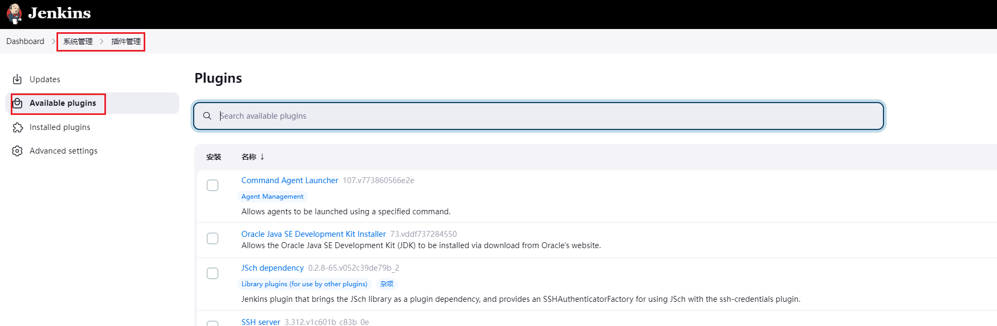Open the Updates section
Viewport: 997px width, 326px height.
pos(45,79)
